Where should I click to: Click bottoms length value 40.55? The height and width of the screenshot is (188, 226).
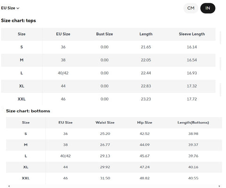(x=193, y=178)
